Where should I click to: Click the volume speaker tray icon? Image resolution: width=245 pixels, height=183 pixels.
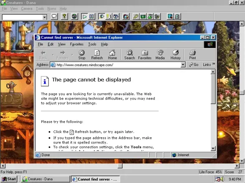(x=222, y=179)
